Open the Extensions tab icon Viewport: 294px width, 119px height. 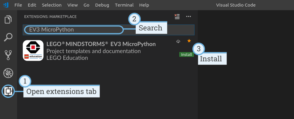[8, 91]
